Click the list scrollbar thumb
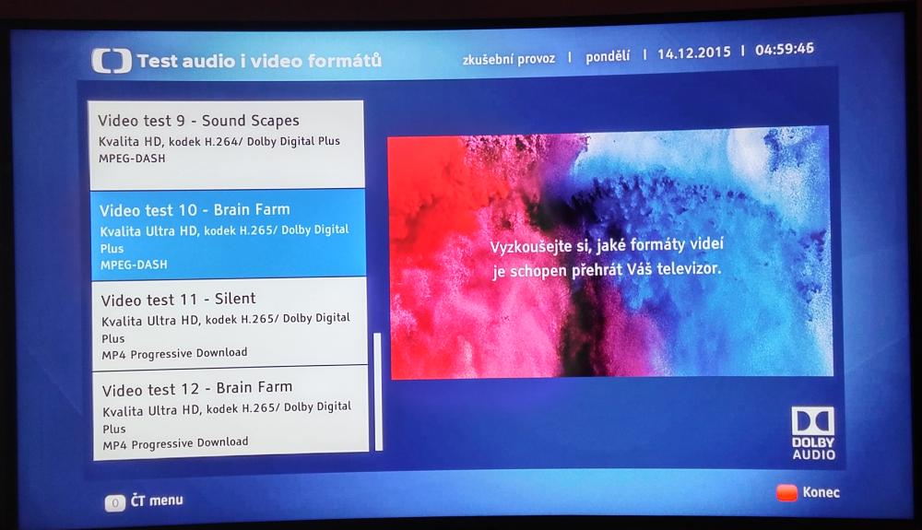 [378, 392]
